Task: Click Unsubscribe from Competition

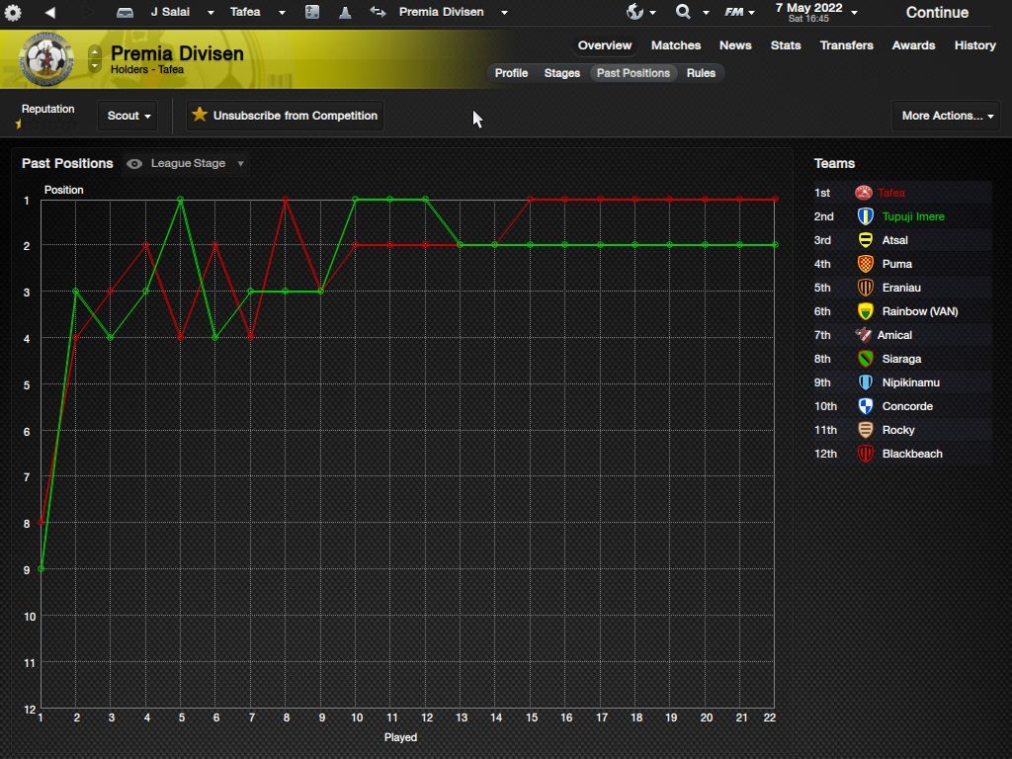Action: 285,116
